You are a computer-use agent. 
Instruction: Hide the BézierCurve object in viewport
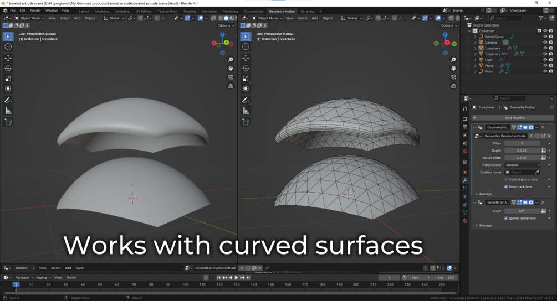click(545, 37)
